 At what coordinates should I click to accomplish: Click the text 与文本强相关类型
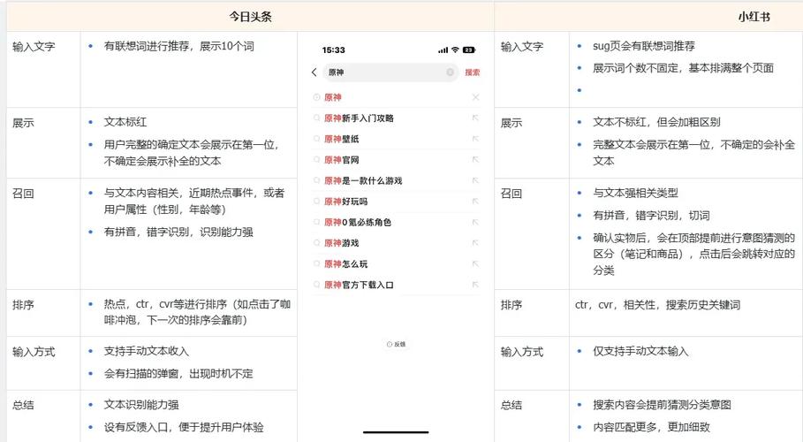tap(635, 193)
